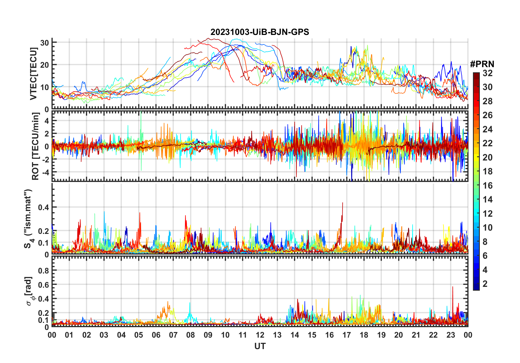The height and width of the screenshot is (363, 520).
Task: Click the 30 tick on VTEC axis
Action: click(x=44, y=43)
